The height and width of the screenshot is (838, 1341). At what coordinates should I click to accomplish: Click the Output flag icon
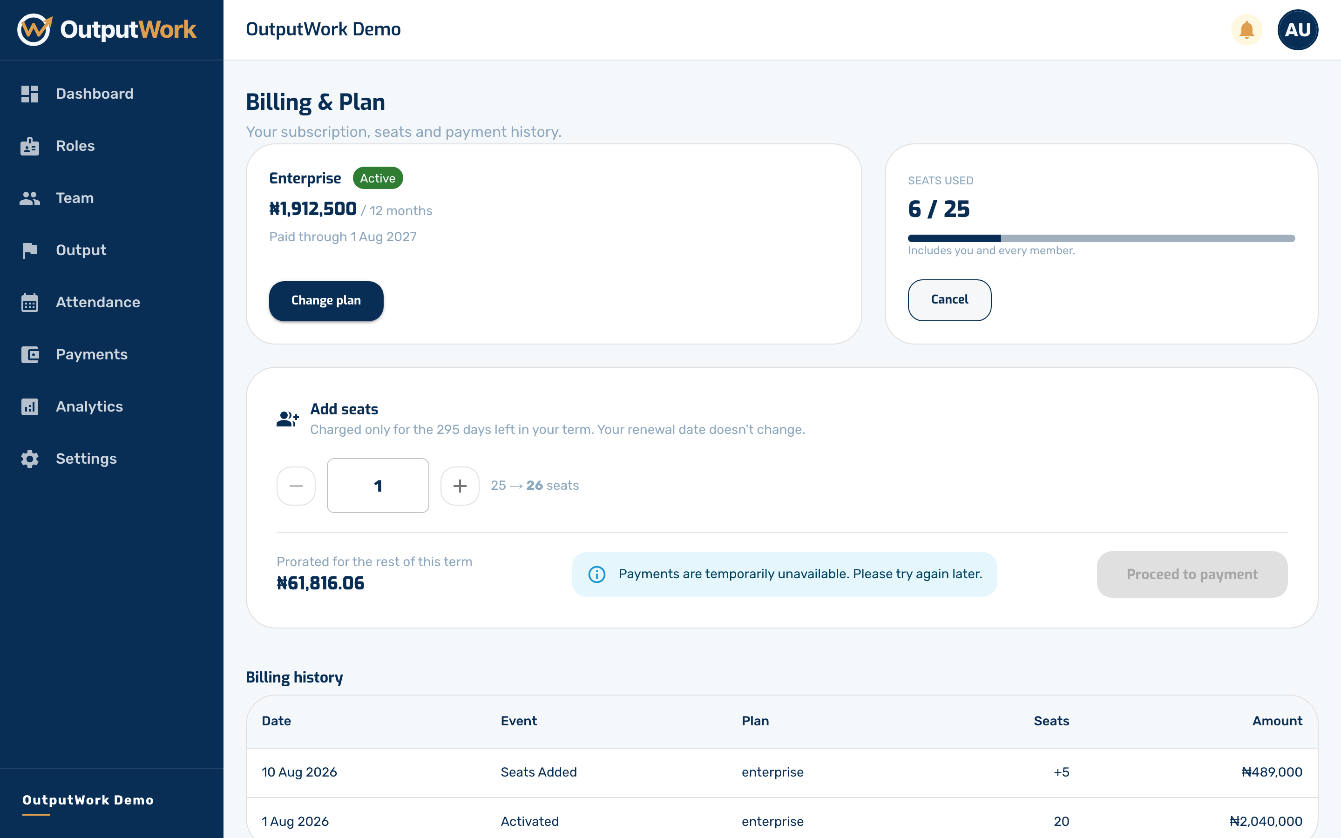[x=30, y=250]
